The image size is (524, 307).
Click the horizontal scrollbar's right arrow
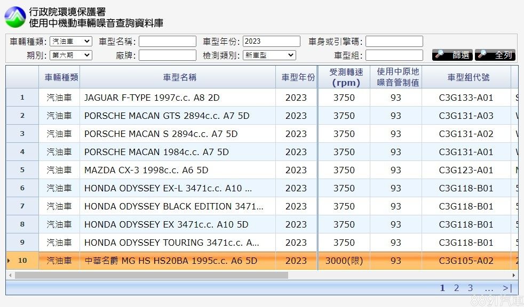514,276
